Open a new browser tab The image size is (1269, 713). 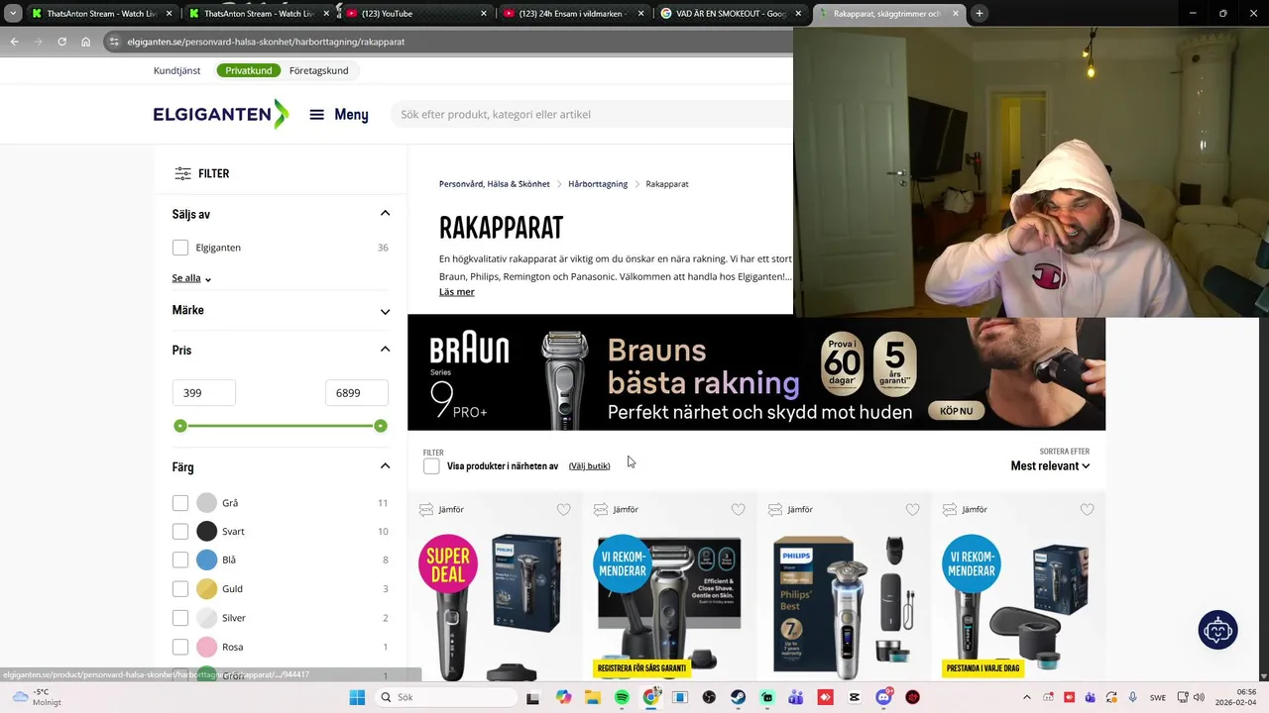tap(980, 14)
